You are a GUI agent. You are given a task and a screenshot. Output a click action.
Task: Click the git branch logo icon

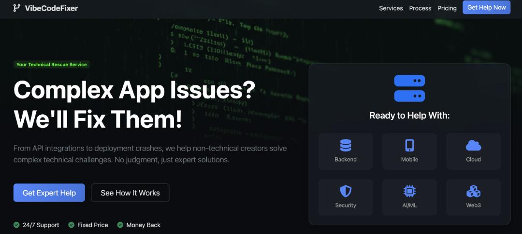(x=16, y=8)
